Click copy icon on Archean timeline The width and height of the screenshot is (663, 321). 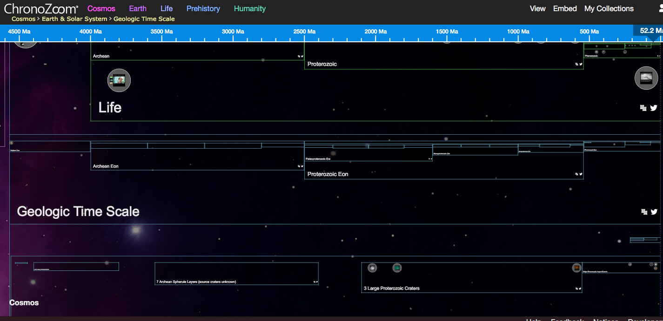pyautogui.click(x=299, y=56)
